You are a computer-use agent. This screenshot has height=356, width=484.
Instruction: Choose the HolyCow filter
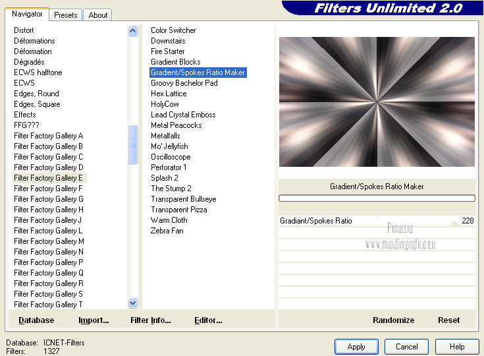click(x=165, y=104)
